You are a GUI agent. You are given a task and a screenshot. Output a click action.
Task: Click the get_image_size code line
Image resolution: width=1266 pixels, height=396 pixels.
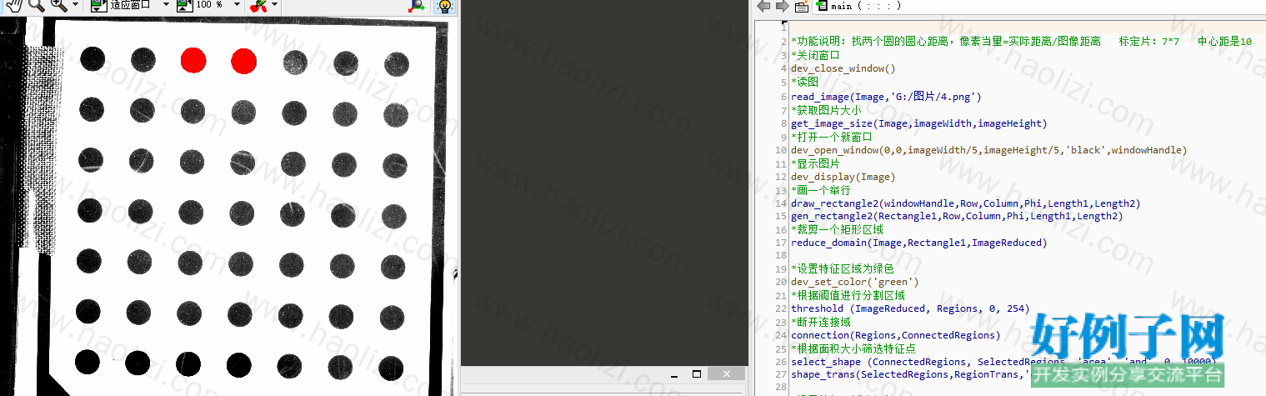[918, 123]
